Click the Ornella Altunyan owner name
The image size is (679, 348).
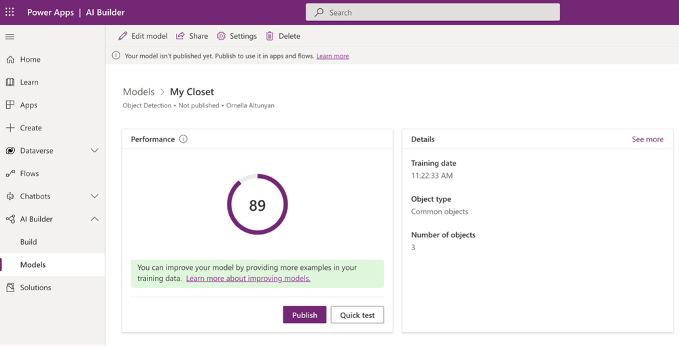pyautogui.click(x=250, y=105)
